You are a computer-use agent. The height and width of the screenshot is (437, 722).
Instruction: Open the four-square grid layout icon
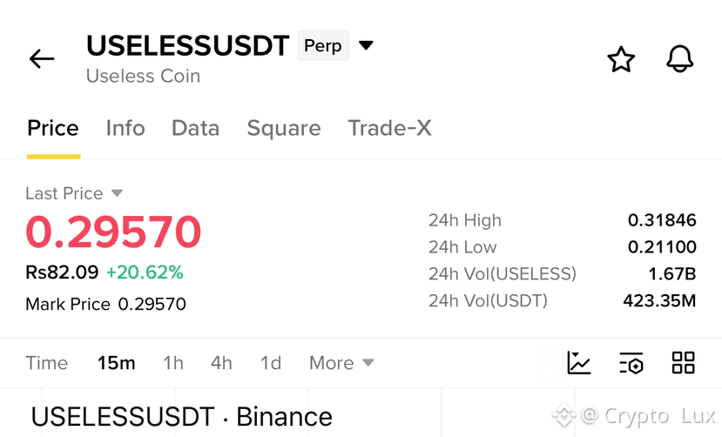[x=684, y=362]
